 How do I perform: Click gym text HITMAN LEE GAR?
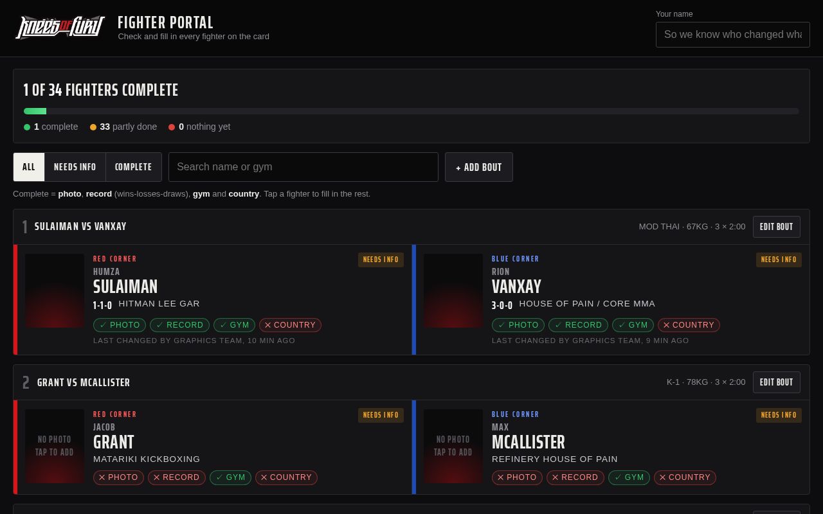click(x=159, y=304)
